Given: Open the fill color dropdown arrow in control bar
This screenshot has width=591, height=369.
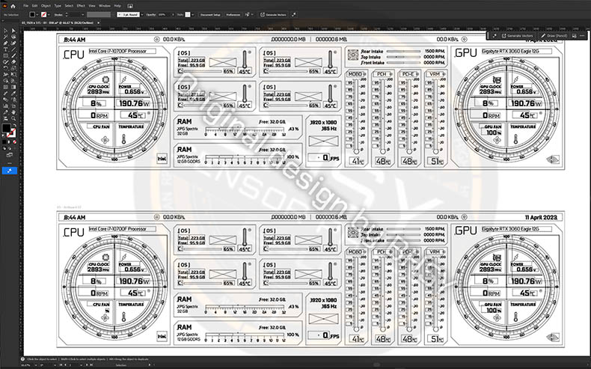Looking at the screenshot, I should pyautogui.click(x=37, y=15).
